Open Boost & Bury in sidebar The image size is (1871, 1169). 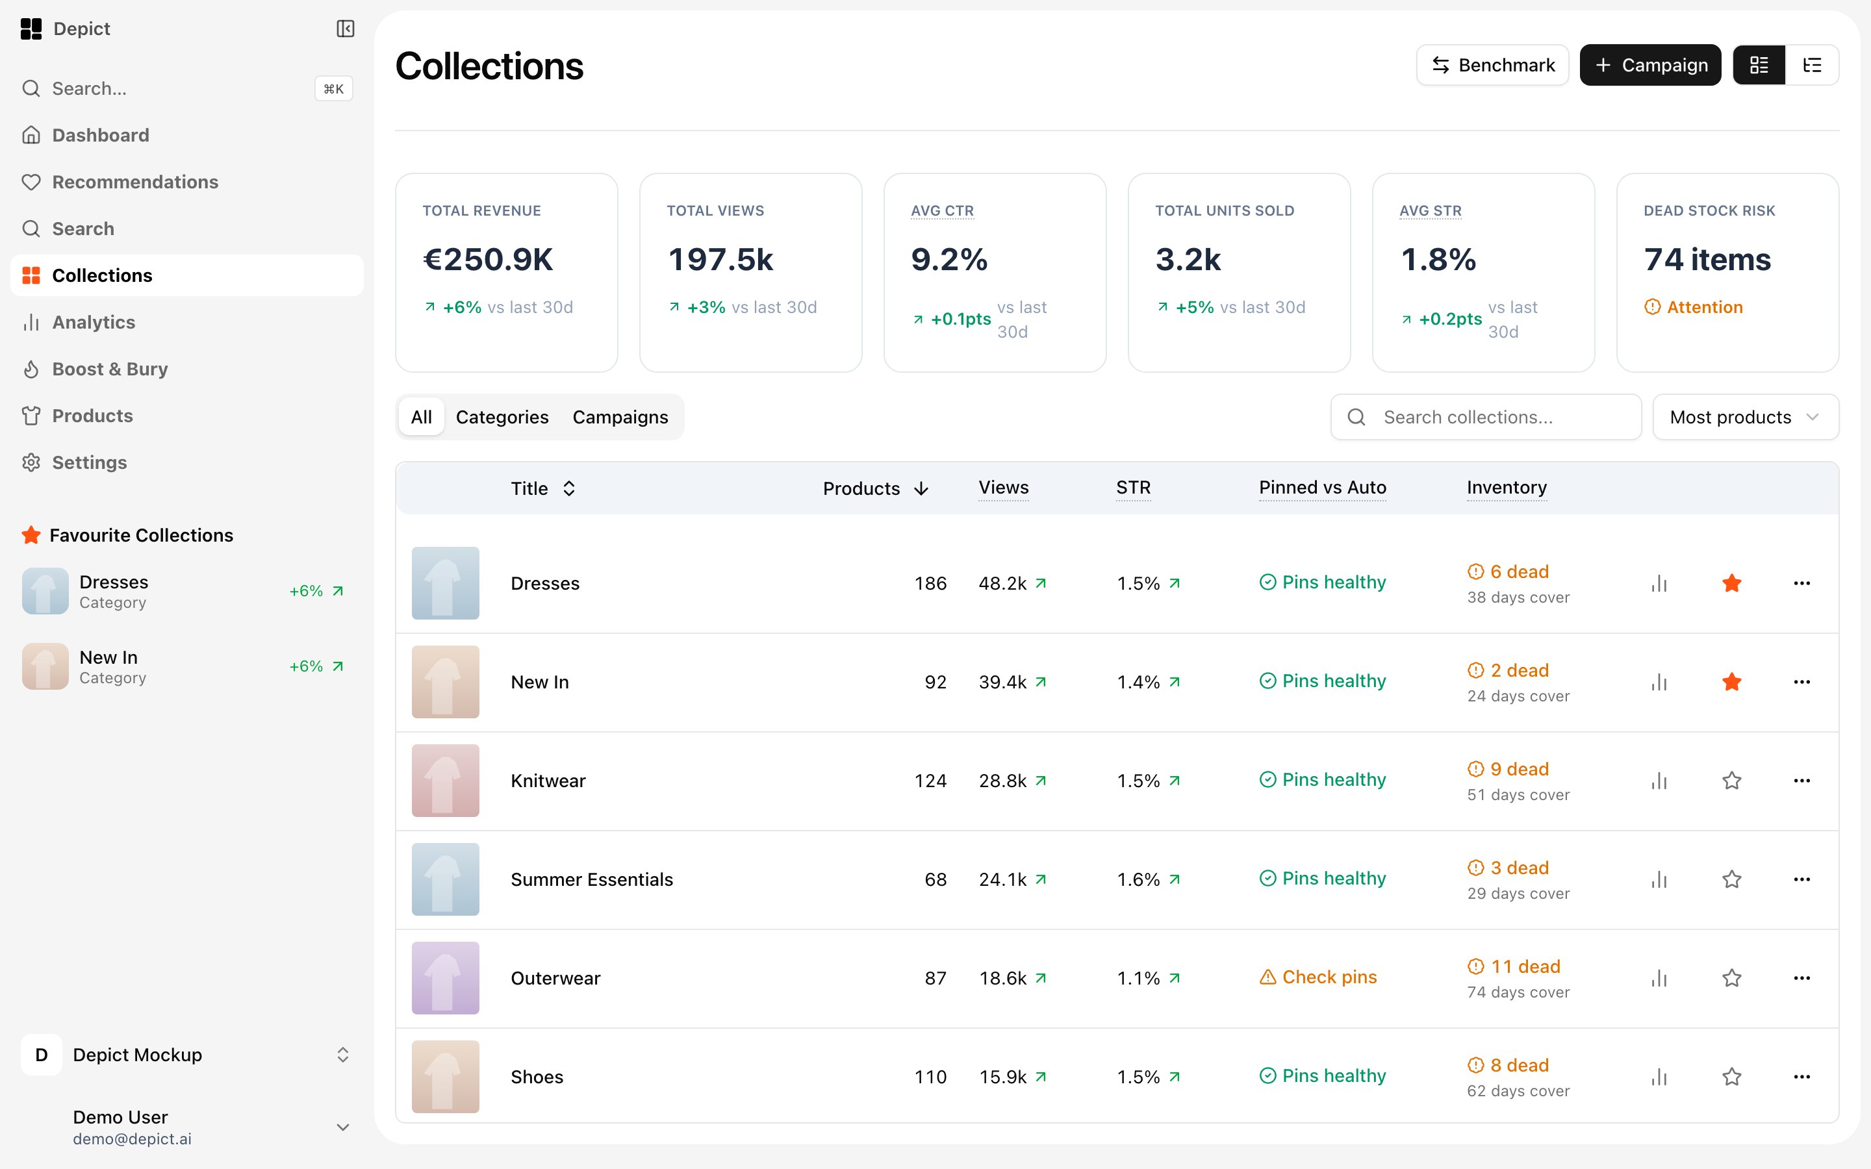pos(186,370)
